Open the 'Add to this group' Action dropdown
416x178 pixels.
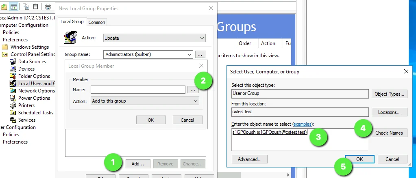(145, 101)
